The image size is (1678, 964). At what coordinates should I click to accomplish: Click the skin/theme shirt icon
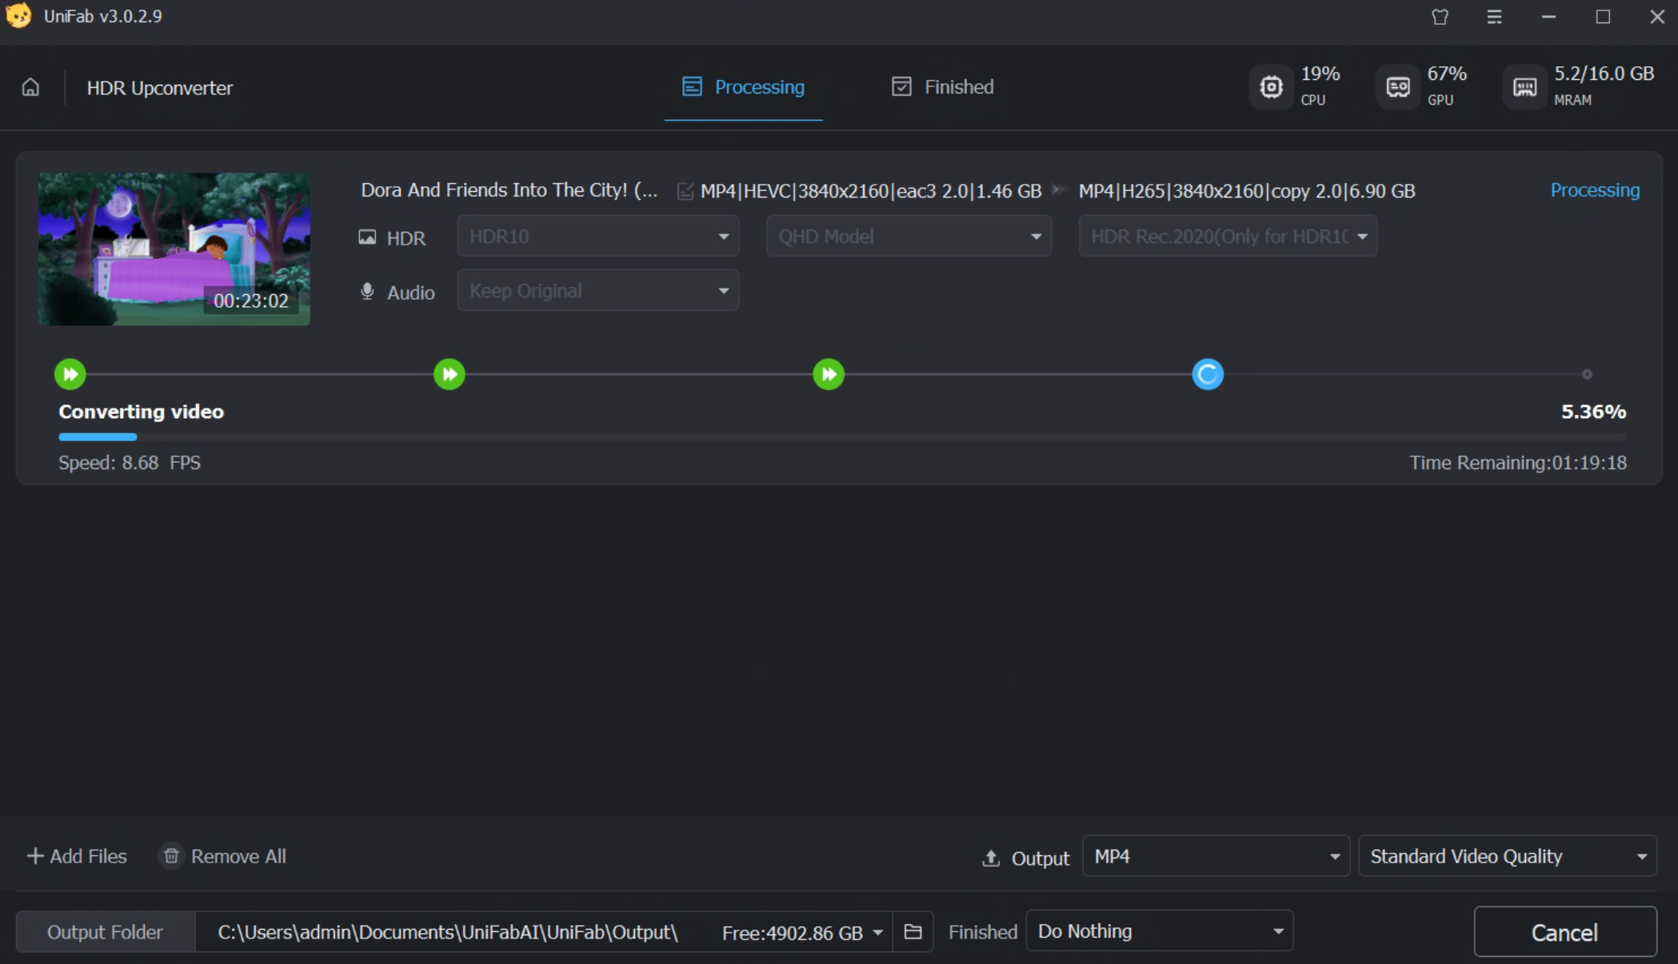click(1440, 17)
